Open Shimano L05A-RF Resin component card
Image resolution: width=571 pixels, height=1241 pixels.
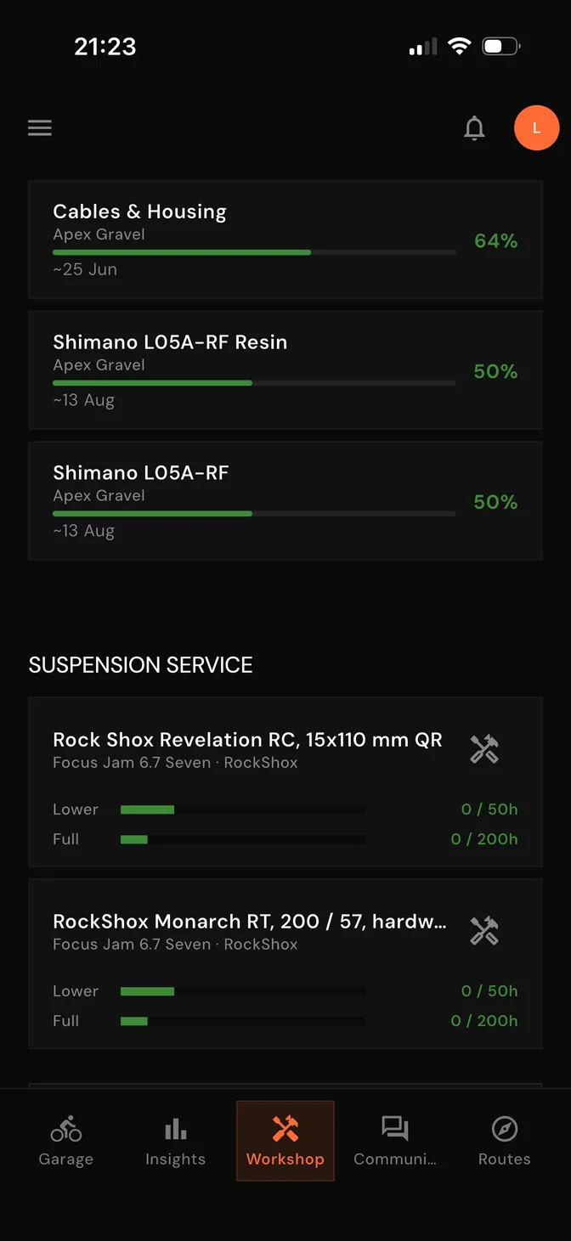(285, 370)
